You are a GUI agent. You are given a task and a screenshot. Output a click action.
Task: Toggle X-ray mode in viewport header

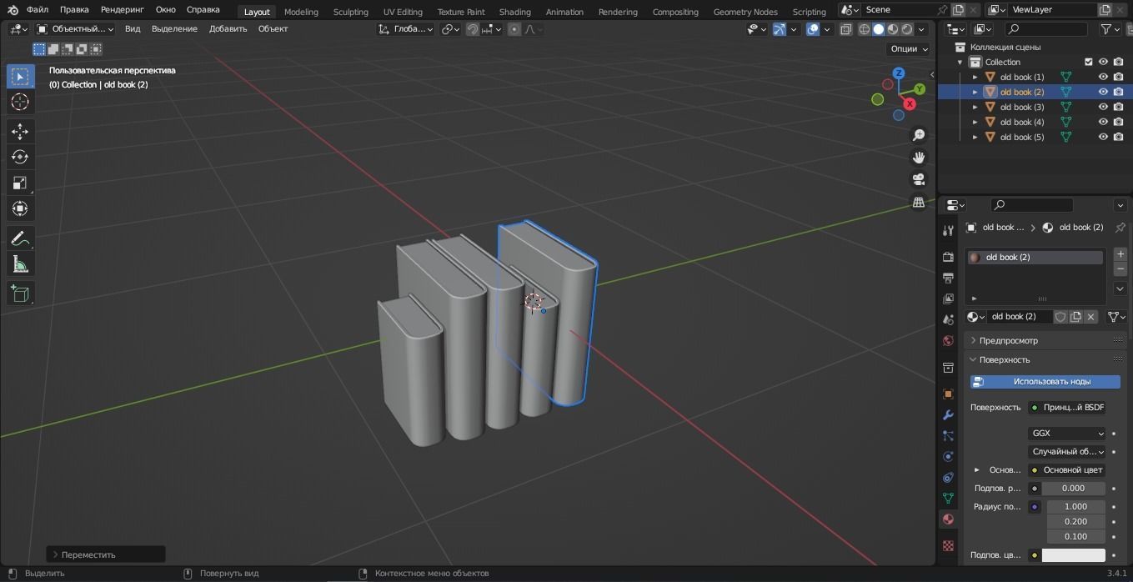(x=845, y=29)
